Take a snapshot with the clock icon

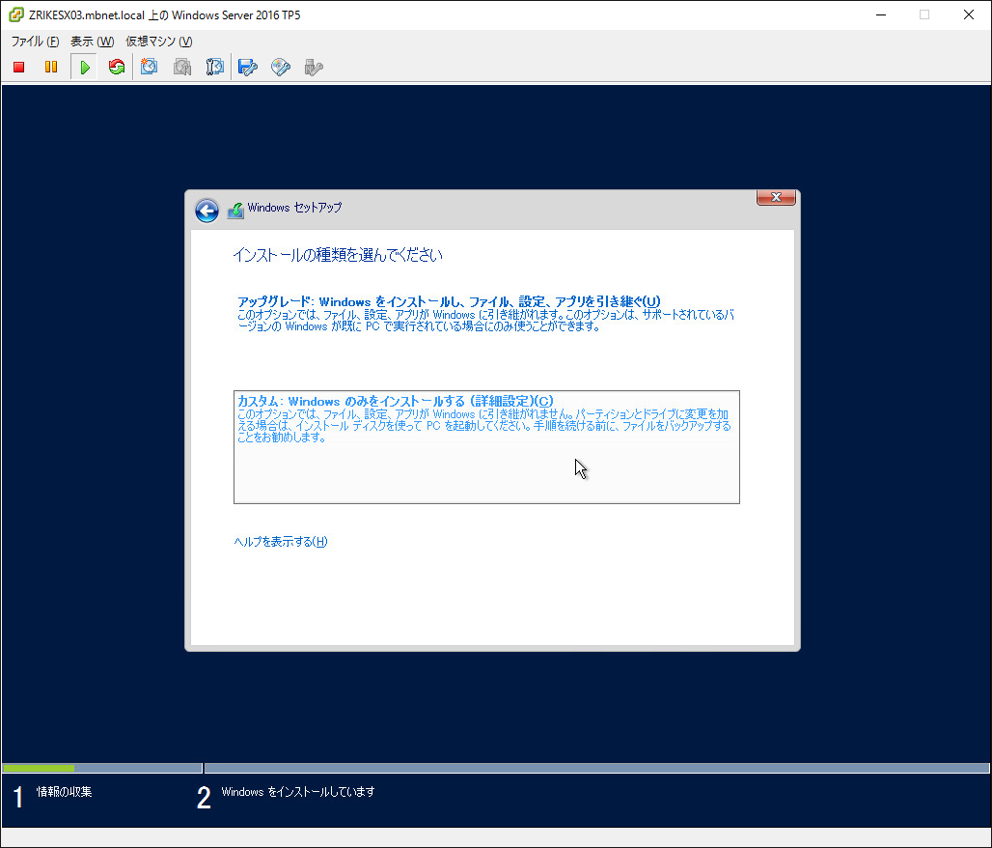click(150, 67)
